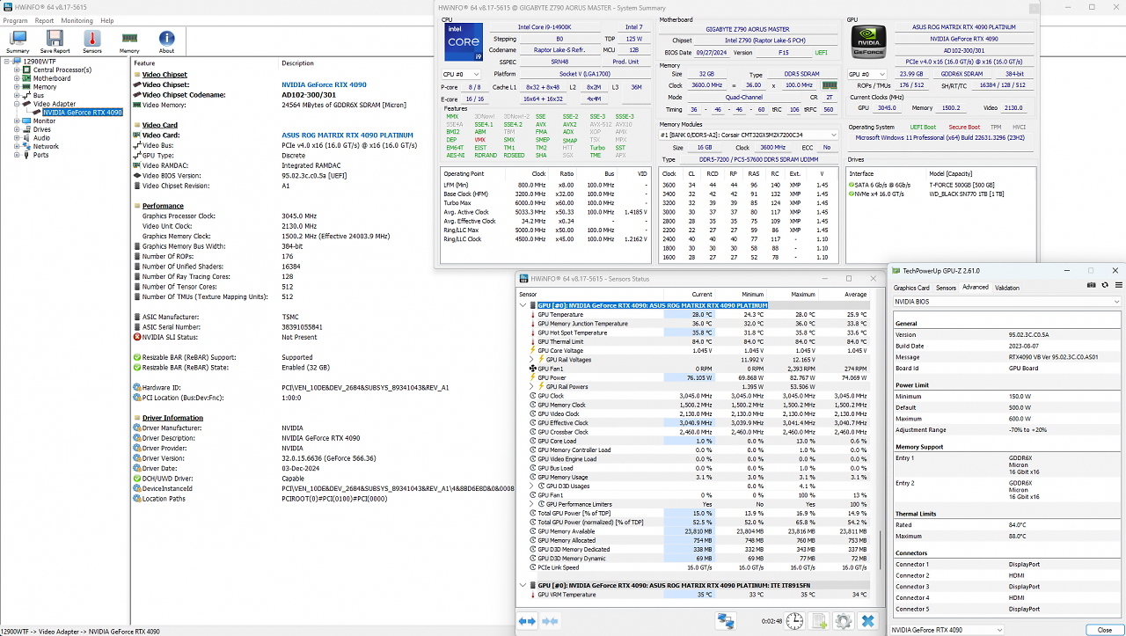Open the NVIDIA BIOS dropdown in GPU-Z
Image resolution: width=1126 pixels, height=636 pixels.
(x=1008, y=302)
